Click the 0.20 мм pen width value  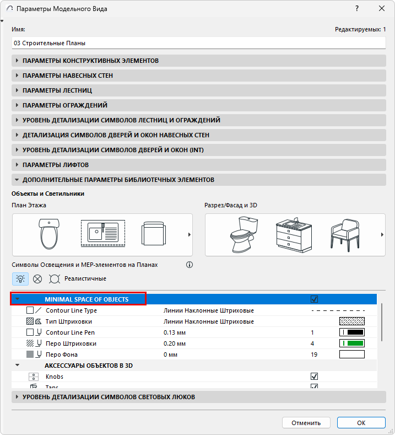(x=175, y=343)
